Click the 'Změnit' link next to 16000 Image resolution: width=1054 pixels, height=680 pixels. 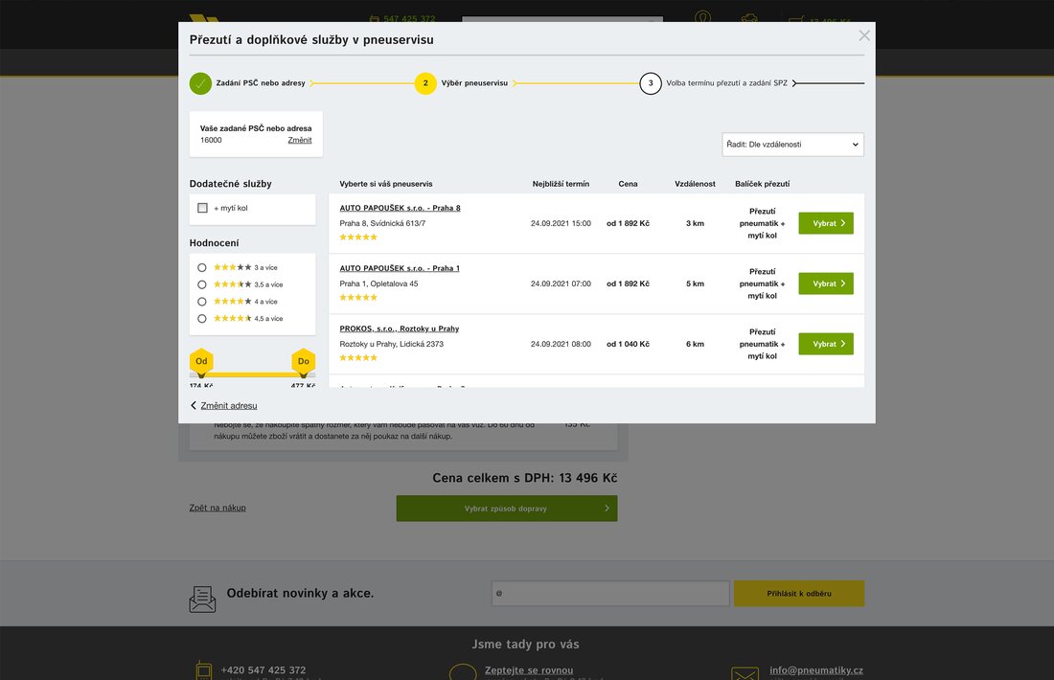click(300, 140)
